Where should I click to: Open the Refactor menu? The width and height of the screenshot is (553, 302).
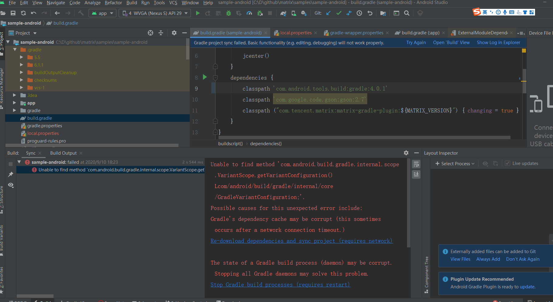pyautogui.click(x=113, y=3)
